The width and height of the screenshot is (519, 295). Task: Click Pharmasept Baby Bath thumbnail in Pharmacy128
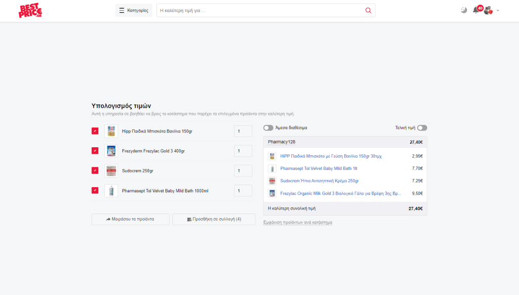click(272, 168)
